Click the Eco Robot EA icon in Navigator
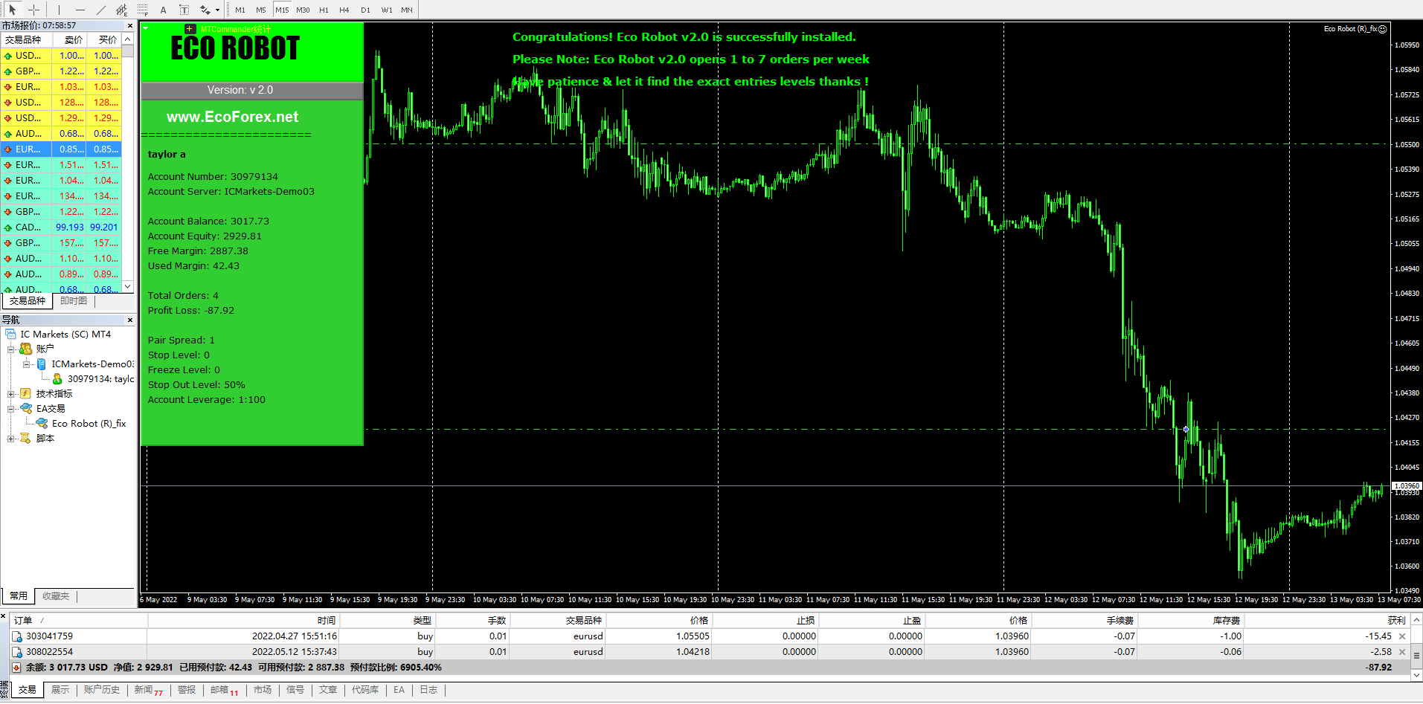 42,423
